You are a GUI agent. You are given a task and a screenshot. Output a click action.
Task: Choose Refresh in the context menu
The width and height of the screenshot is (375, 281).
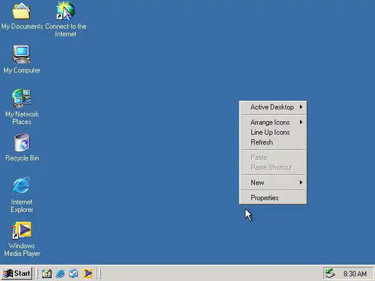[x=273, y=142]
